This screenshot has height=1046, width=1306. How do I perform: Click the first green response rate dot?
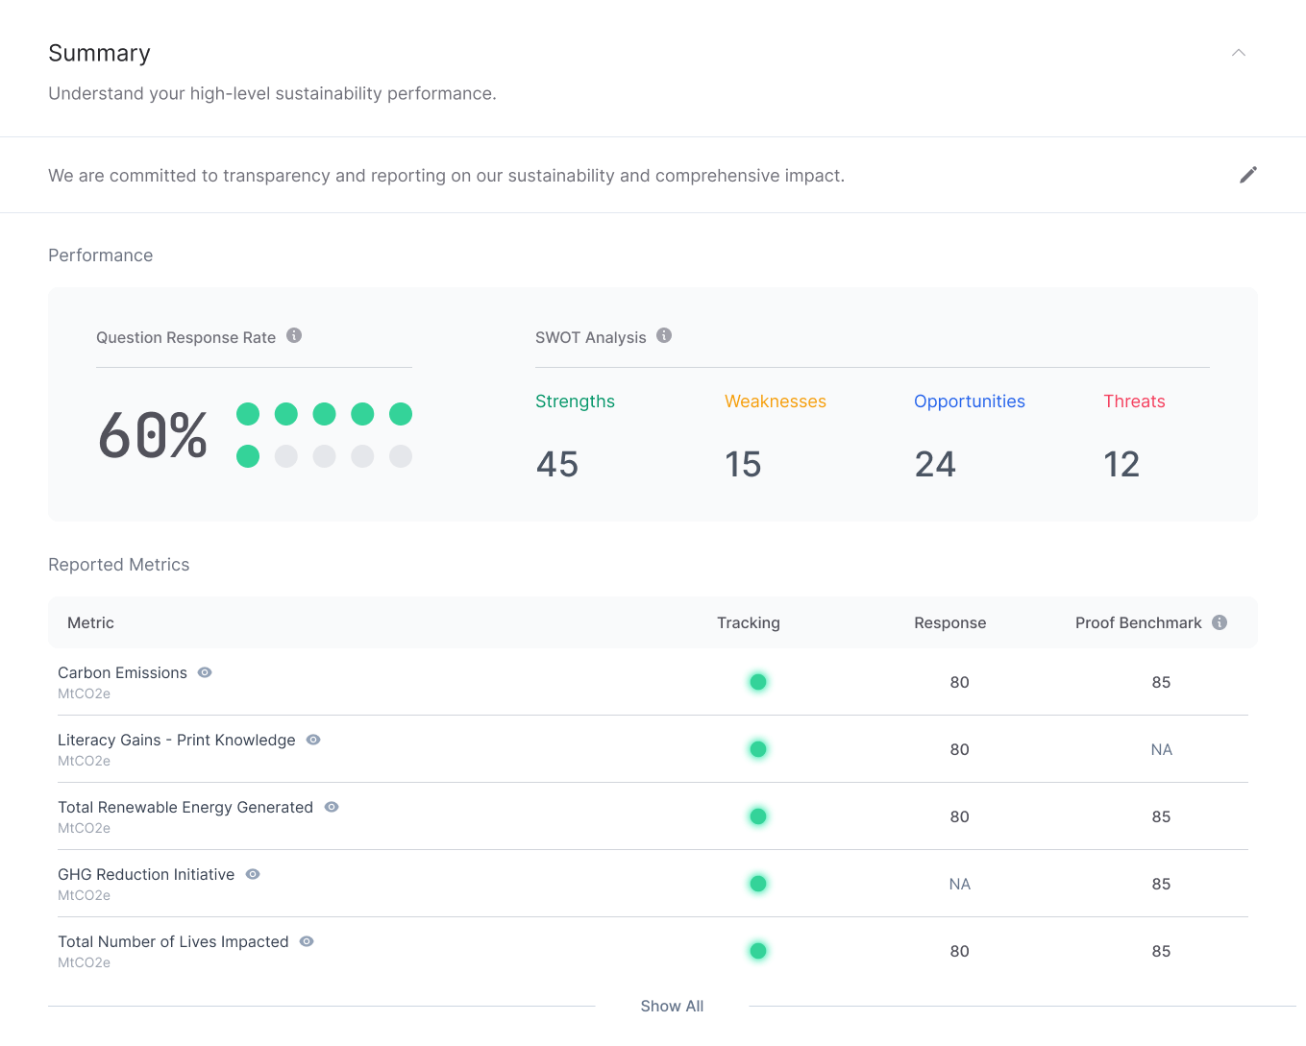click(248, 414)
